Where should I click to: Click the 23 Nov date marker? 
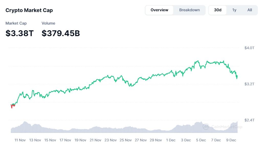click(x=111, y=140)
